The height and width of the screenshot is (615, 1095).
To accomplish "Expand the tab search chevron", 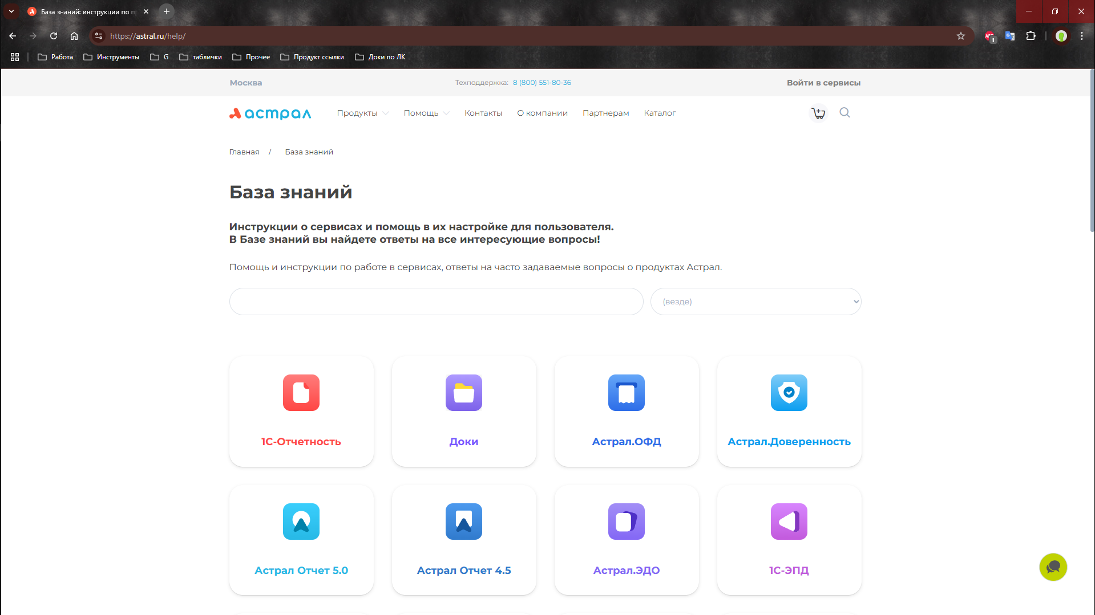I will click(x=11, y=11).
